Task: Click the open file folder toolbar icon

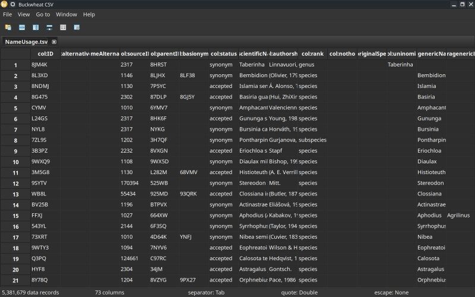Action: point(8,27)
